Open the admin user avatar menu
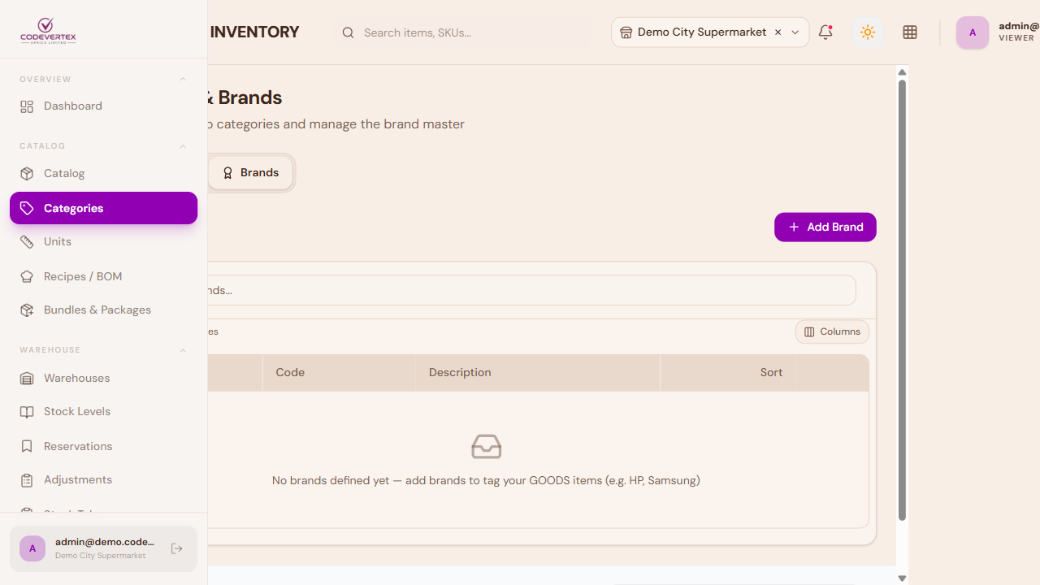1040x585 pixels. pyautogui.click(x=973, y=32)
